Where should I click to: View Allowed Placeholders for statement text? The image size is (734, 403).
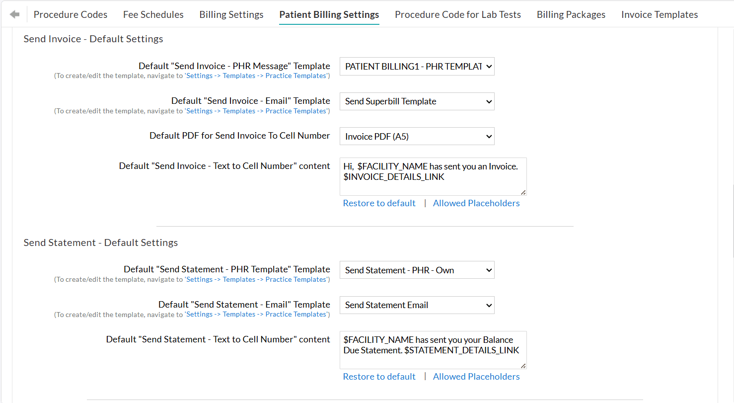pyautogui.click(x=476, y=377)
